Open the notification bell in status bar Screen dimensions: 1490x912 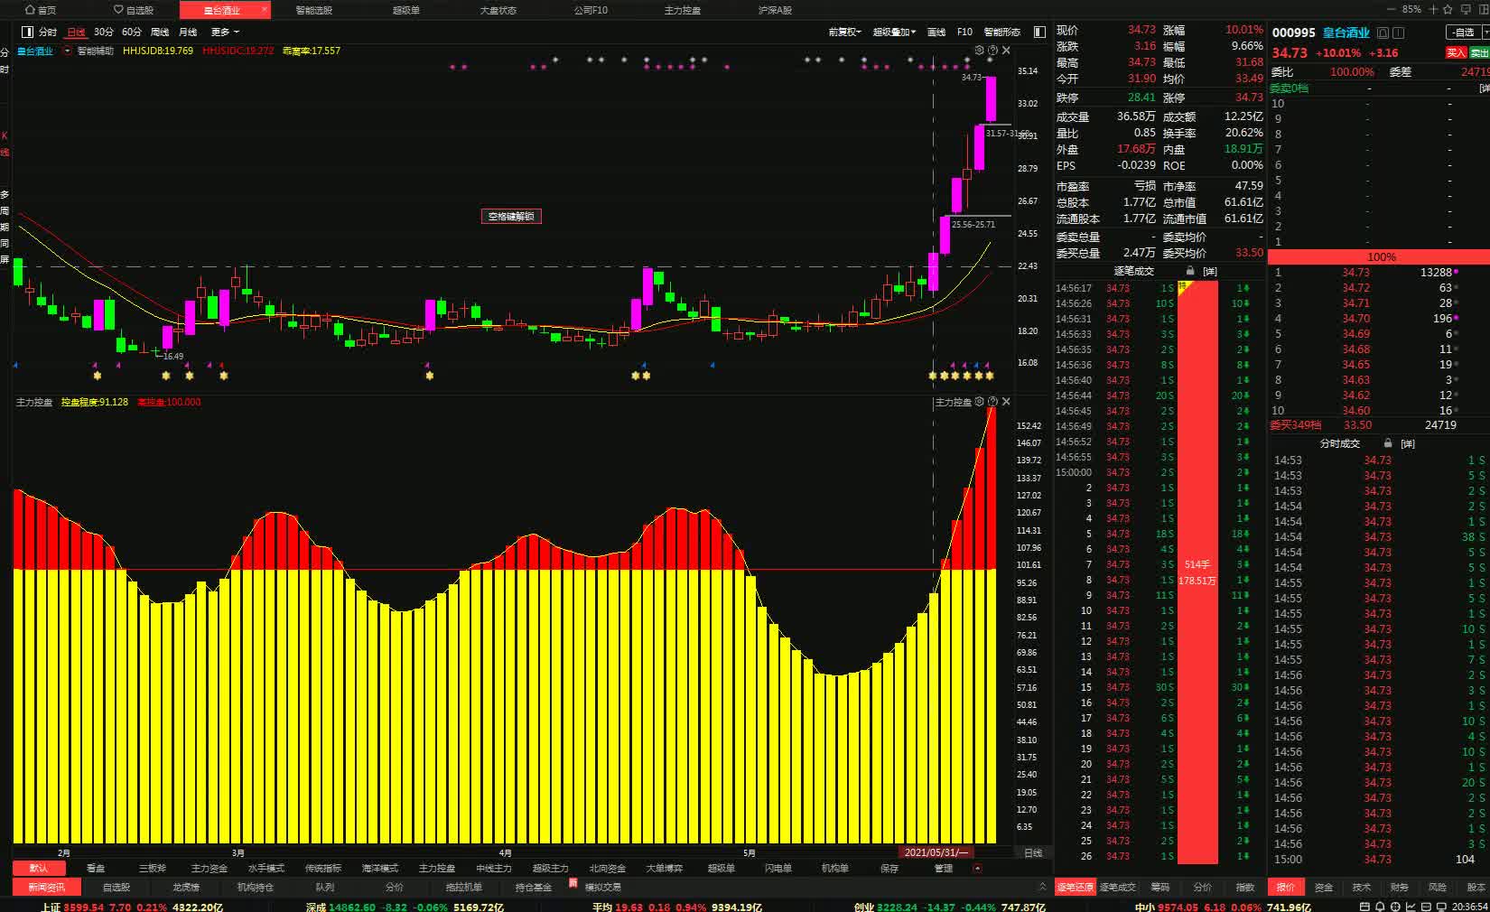1379,907
